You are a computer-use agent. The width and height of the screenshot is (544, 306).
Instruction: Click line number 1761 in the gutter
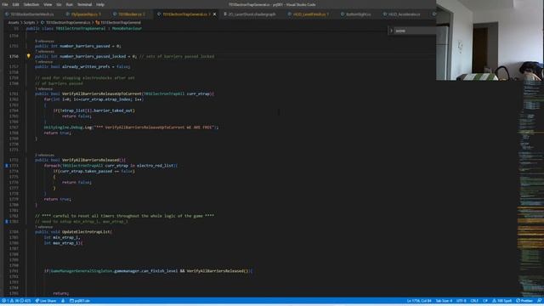click(x=14, y=93)
